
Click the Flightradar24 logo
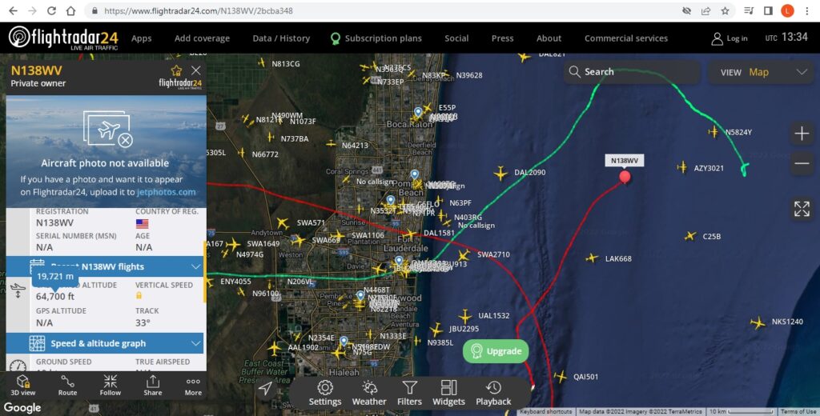click(x=63, y=38)
